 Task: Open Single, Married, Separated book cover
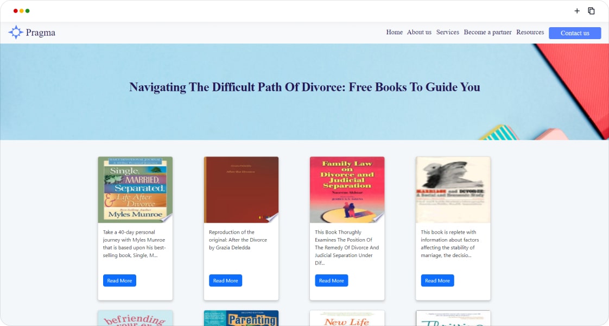pyautogui.click(x=135, y=190)
